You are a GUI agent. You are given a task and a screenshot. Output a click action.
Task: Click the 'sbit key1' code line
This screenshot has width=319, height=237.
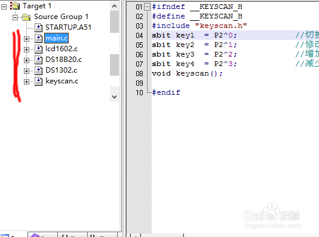[x=195, y=36]
